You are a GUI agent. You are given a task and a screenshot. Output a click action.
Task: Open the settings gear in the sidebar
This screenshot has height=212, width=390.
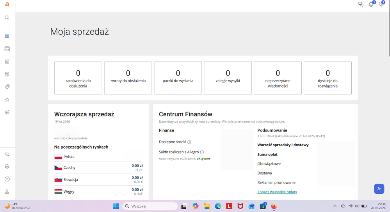(7, 166)
